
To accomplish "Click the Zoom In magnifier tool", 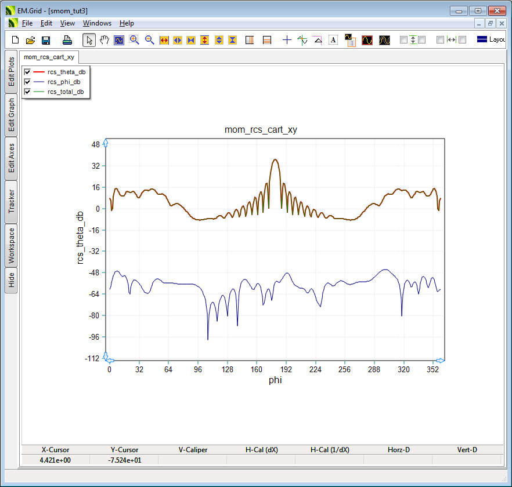I will click(135, 40).
